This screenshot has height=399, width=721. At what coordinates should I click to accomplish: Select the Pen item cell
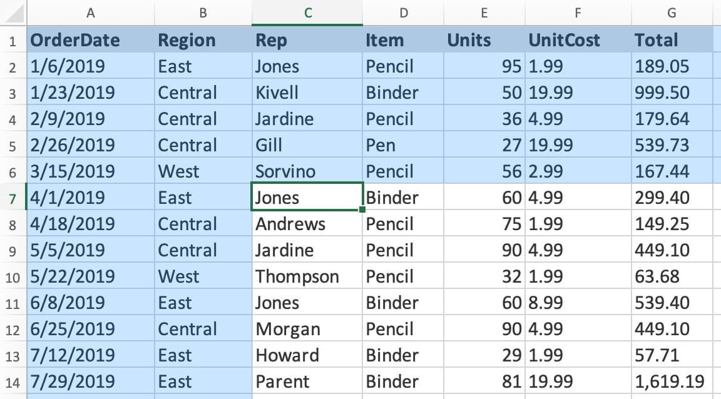point(403,145)
